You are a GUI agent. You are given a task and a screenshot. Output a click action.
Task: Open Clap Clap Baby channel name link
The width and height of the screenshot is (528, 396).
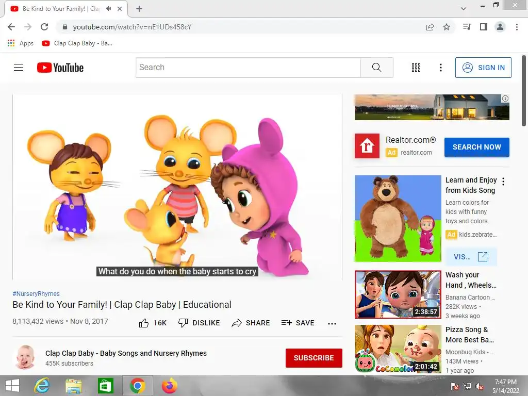point(126,353)
